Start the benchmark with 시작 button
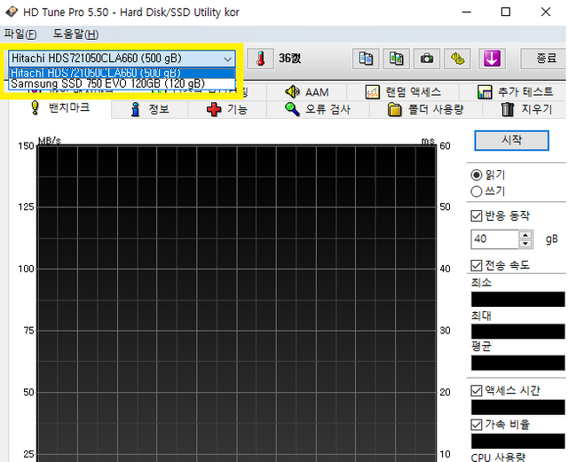 coord(511,140)
